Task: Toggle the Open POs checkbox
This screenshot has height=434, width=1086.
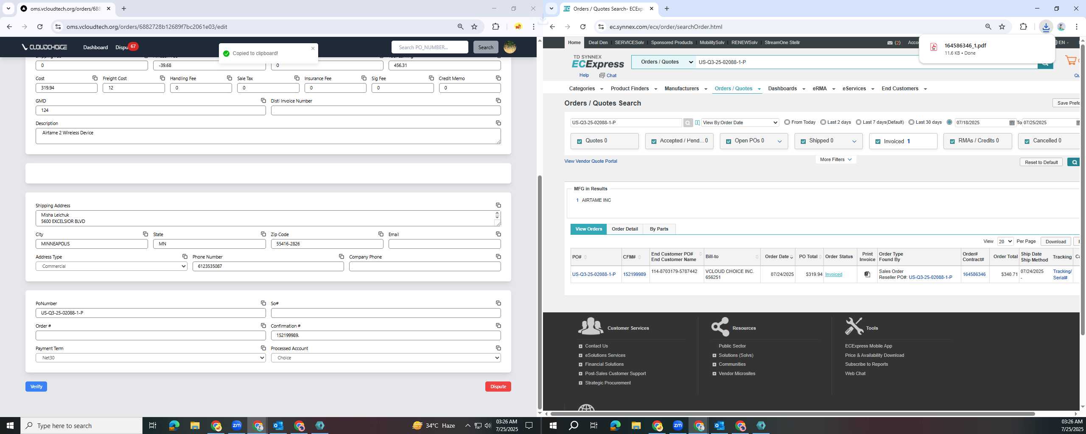Action: point(728,142)
